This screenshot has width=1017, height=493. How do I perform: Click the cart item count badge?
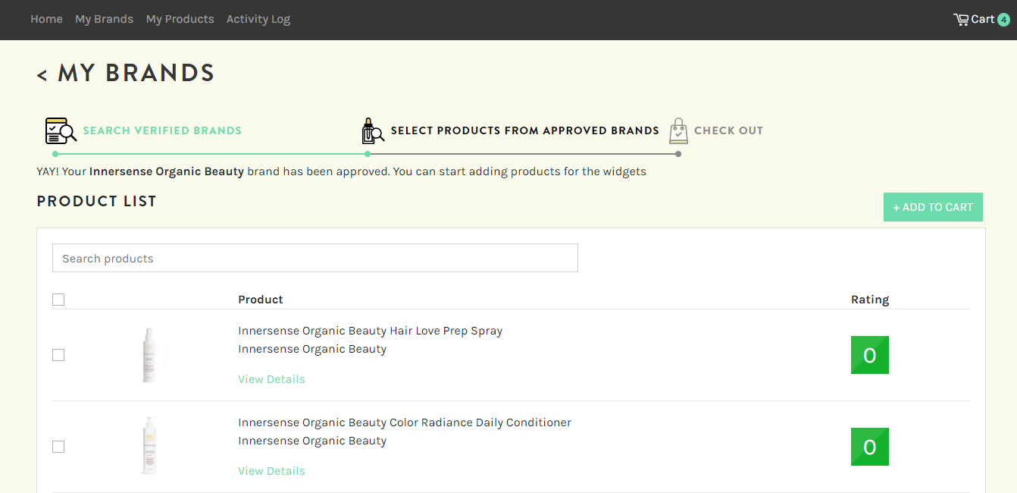coord(1003,20)
